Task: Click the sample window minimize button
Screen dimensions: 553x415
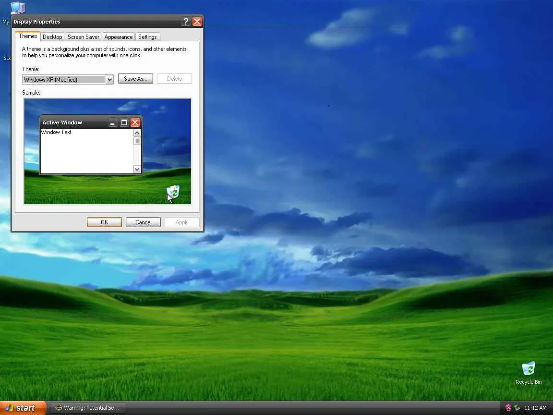Action: pos(112,122)
